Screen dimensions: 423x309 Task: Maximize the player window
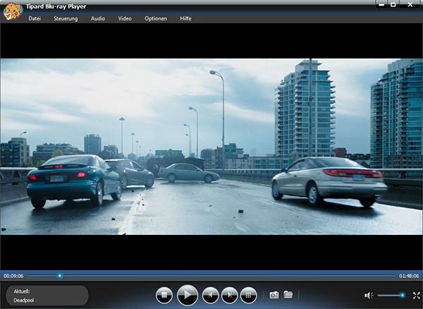(x=393, y=4)
